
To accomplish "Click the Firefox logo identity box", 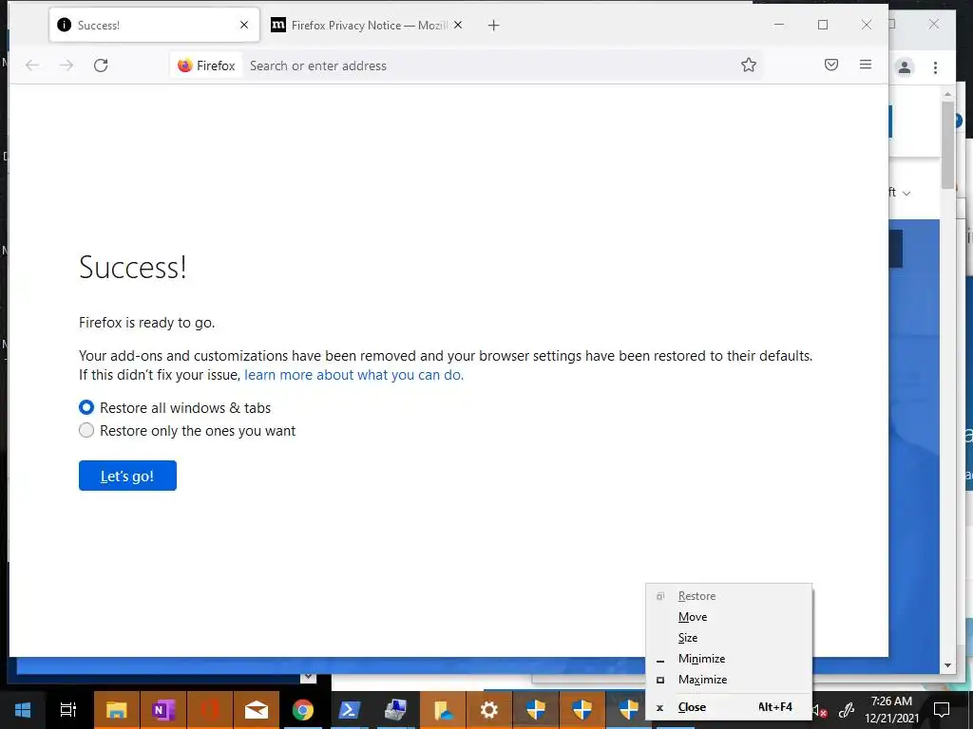I will pyautogui.click(x=206, y=65).
